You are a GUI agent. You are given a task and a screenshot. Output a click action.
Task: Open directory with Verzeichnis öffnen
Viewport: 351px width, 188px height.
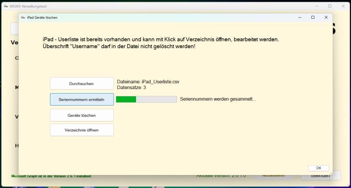pyautogui.click(x=82, y=130)
